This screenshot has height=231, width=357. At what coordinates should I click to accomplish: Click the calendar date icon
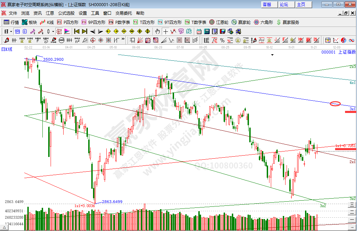[x=199, y=31]
